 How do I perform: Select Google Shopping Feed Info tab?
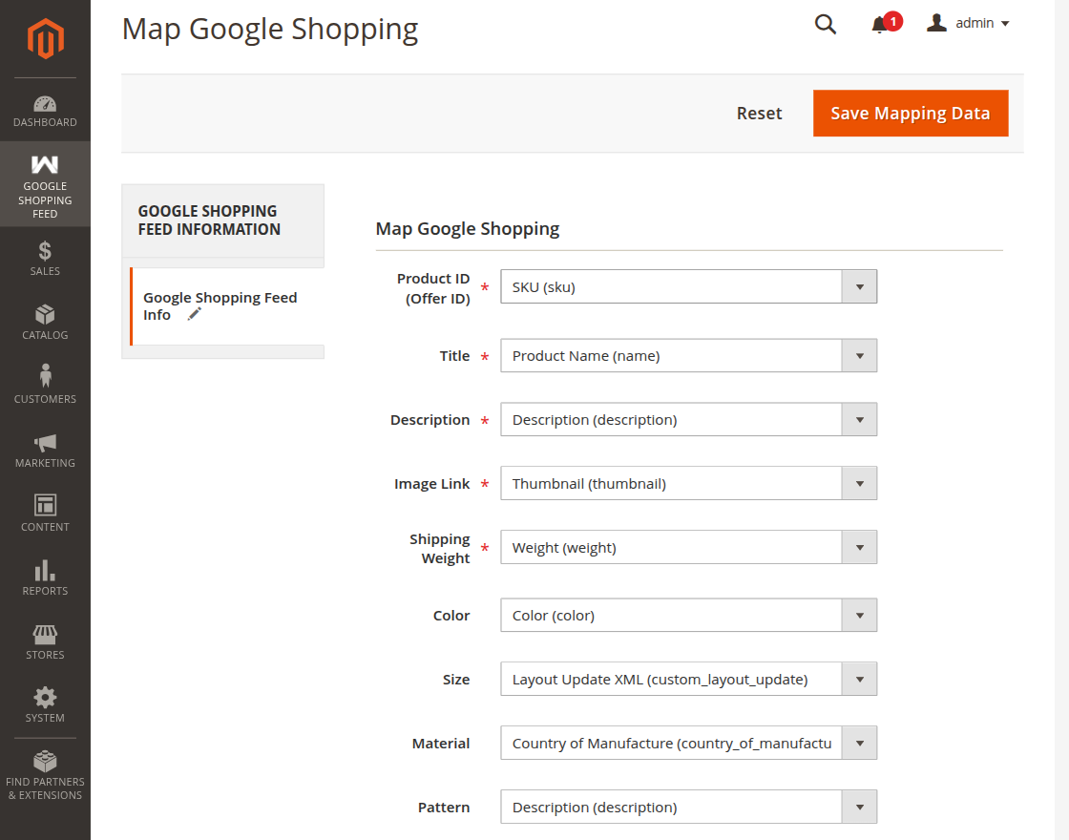[227, 306]
